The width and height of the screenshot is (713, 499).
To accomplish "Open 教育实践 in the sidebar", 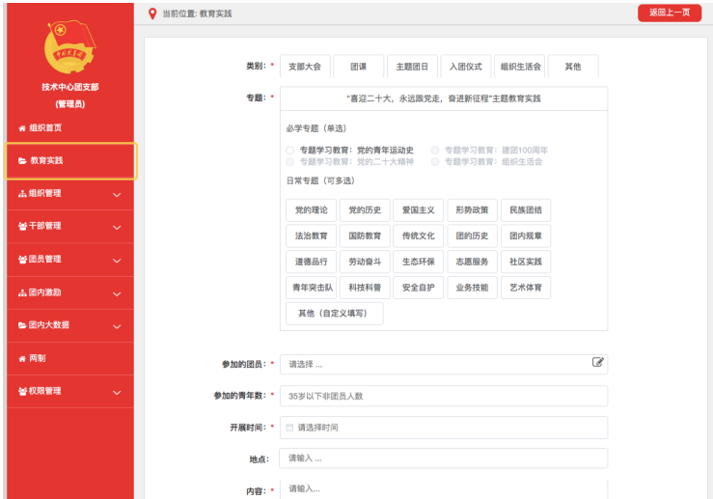I will [70, 160].
